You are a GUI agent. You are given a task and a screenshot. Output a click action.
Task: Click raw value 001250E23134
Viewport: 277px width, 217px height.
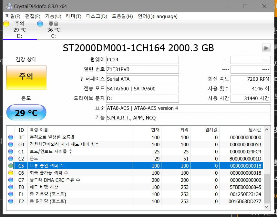(x=246, y=194)
